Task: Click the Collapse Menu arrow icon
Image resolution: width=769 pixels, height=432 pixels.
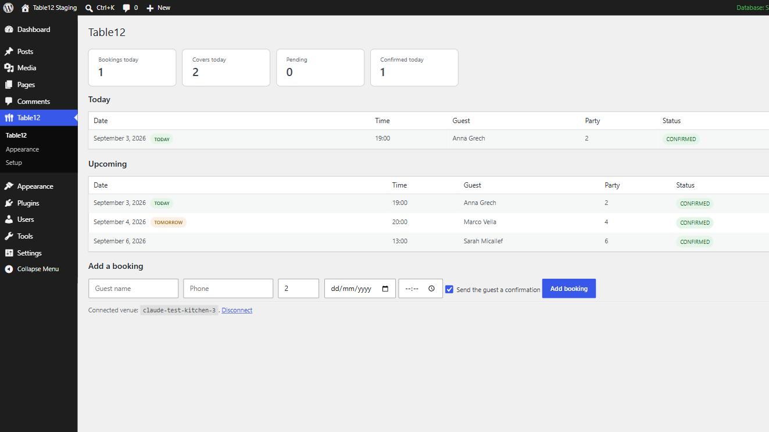Action: tap(9, 269)
